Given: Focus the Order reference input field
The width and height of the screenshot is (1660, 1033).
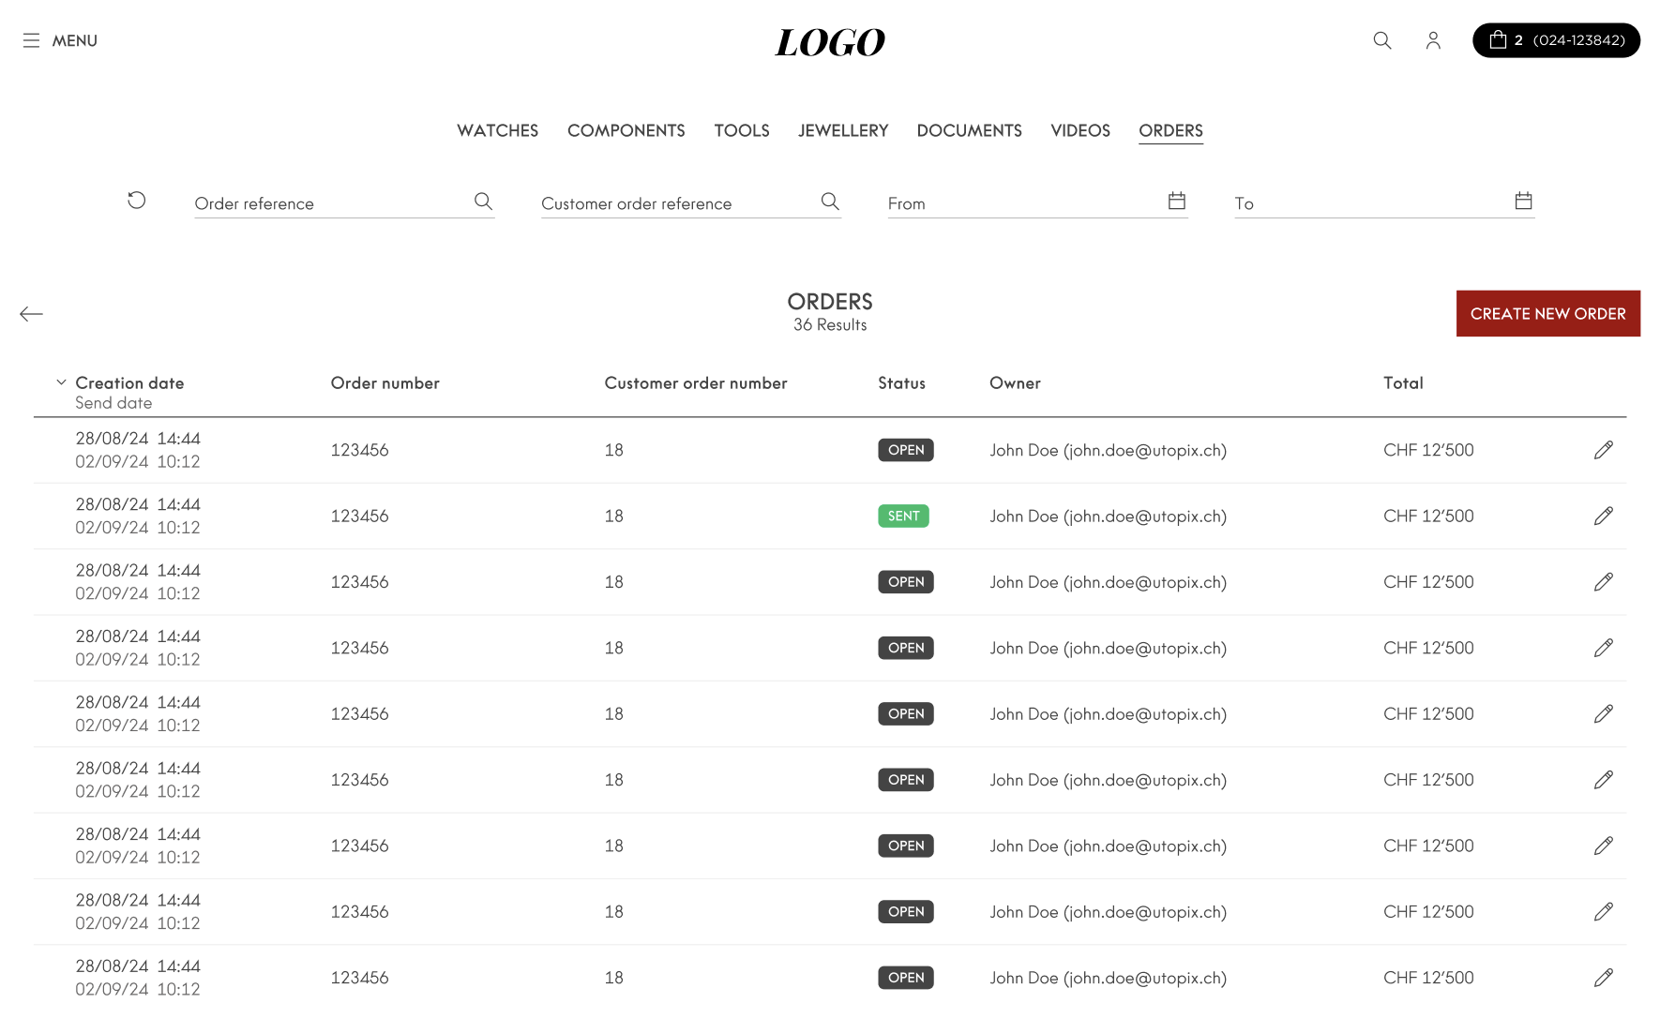Looking at the screenshot, I should click(x=344, y=202).
